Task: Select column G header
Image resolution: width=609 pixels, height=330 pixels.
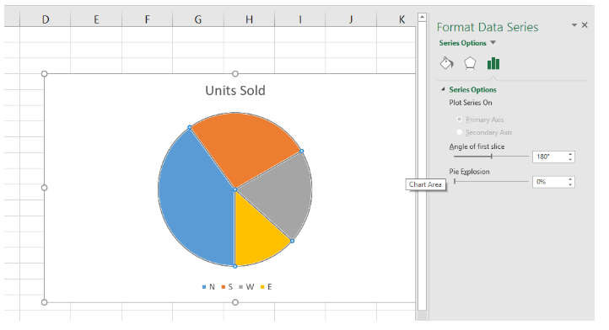Action: click(198, 19)
